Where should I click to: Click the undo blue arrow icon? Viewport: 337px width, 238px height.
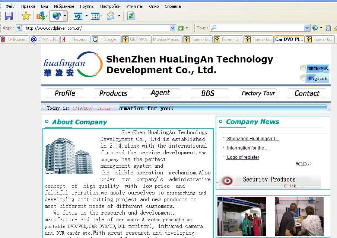[x=78, y=16]
